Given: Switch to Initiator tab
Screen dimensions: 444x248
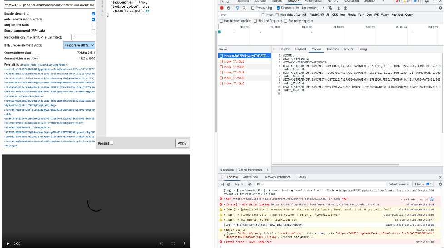Looking at the screenshot, I should [x=348, y=49].
